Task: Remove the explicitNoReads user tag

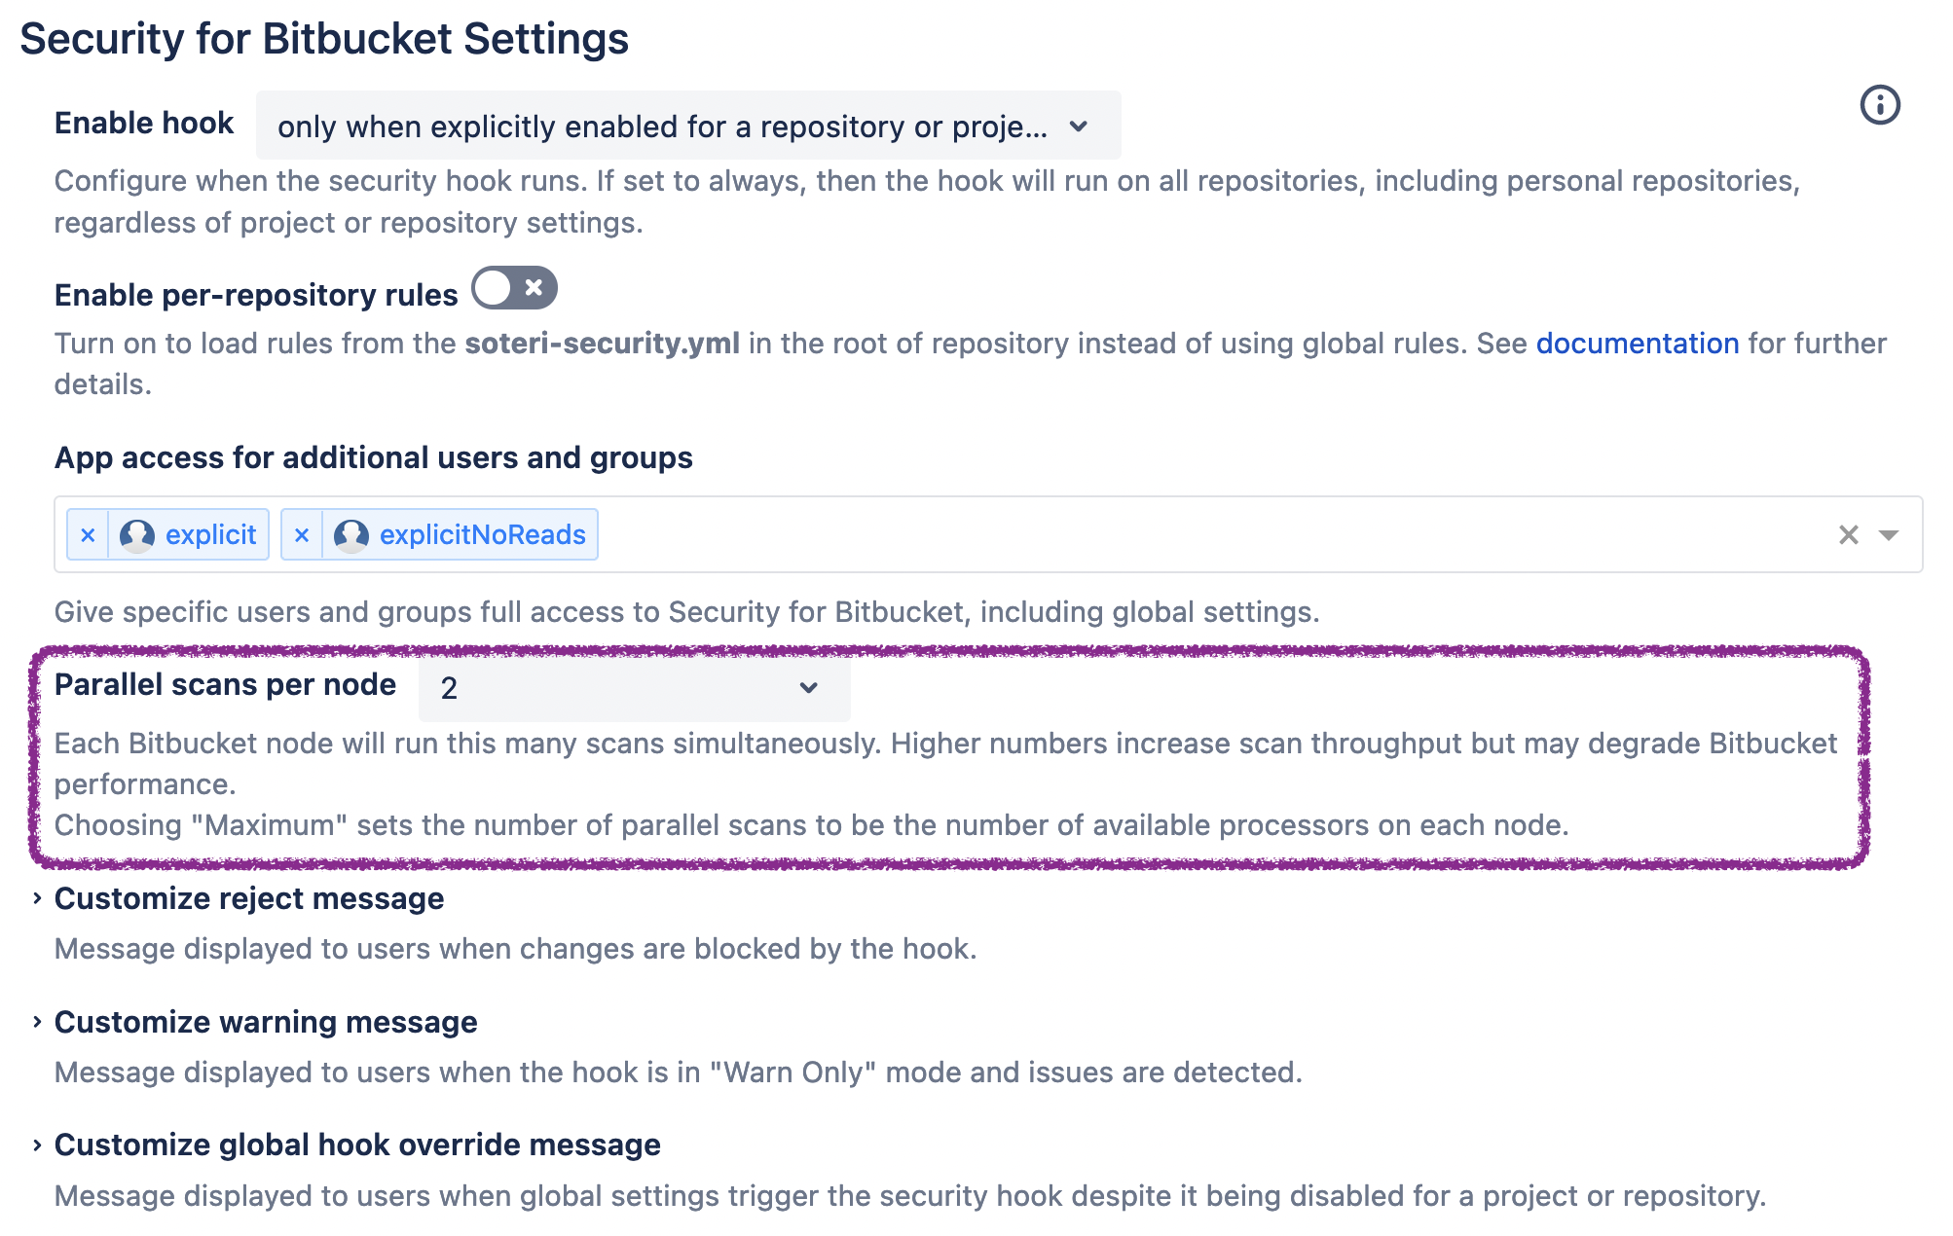Action: coord(302,535)
